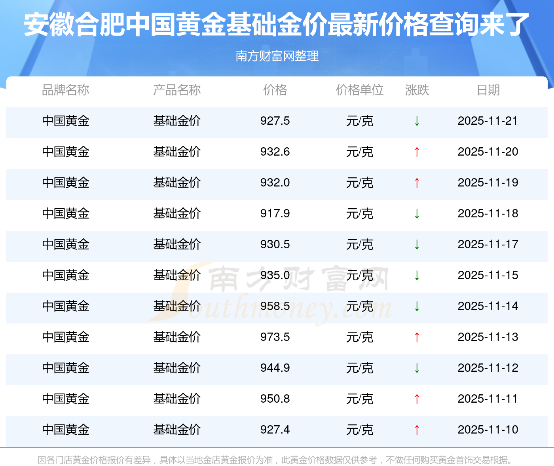This screenshot has width=554, height=466.
Task: Click the 南方财富网整理 subtitle
Action: pos(277,56)
